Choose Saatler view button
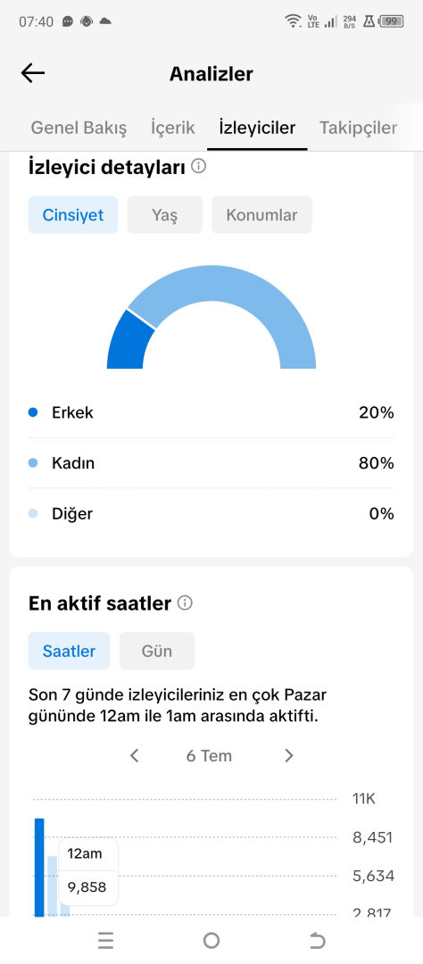This screenshot has width=423, height=964. click(69, 651)
